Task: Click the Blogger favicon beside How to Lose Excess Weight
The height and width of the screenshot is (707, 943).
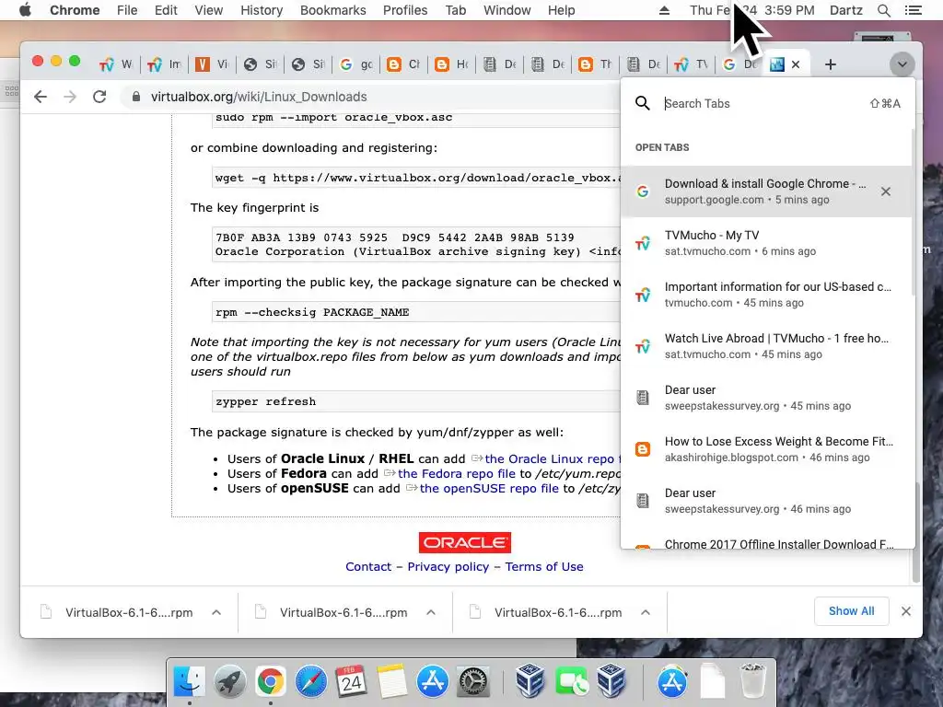Action: [x=643, y=449]
